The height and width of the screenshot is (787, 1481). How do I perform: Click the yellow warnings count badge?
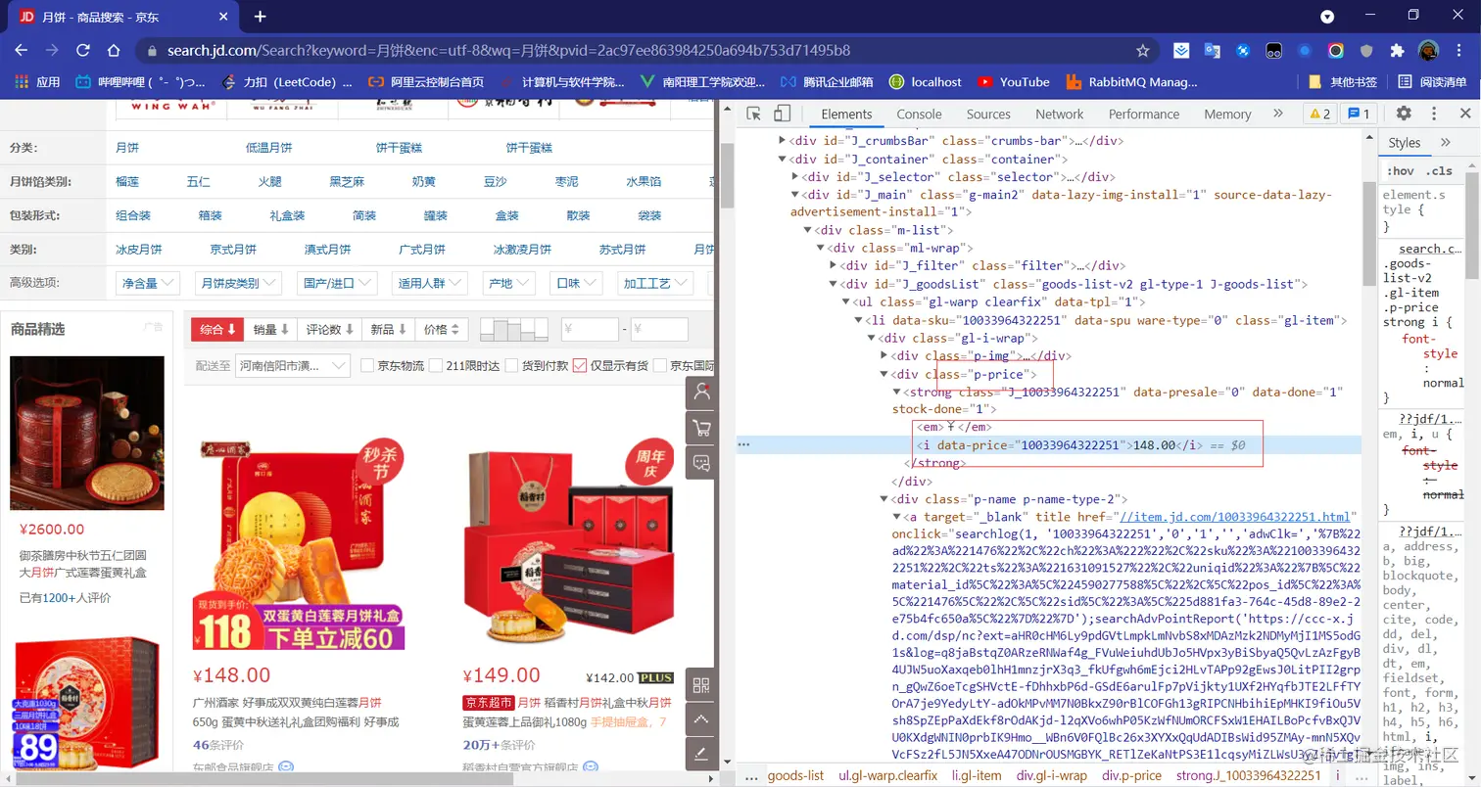(x=1319, y=114)
